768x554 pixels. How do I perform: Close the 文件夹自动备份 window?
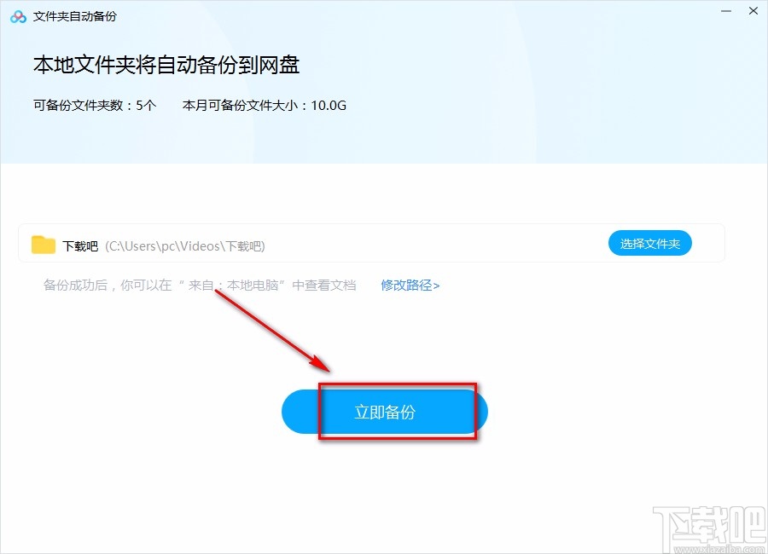(x=754, y=11)
